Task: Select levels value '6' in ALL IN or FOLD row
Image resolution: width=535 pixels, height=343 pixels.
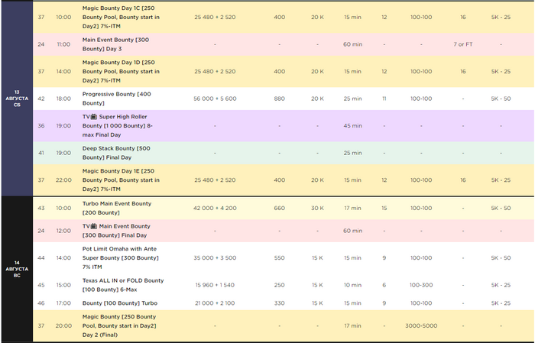Action: coord(384,285)
